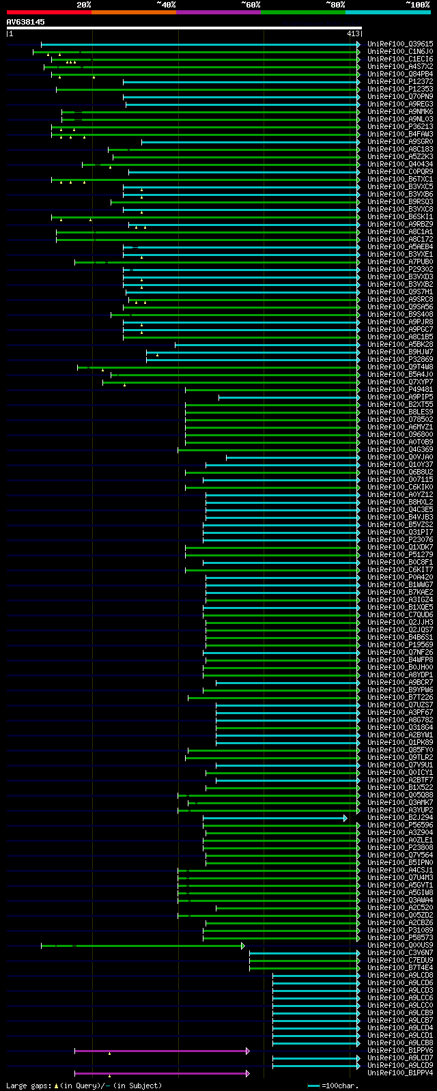Viewport: 437px width, 1091px height.
Task: Select the query name AV638145
Action: [x=26, y=22]
